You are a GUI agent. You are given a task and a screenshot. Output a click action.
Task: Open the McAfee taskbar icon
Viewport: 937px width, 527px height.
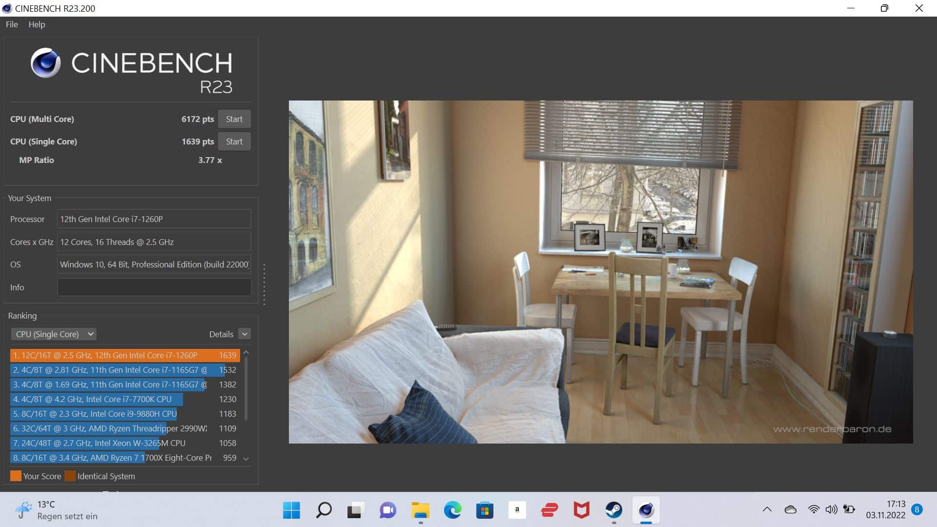pos(581,510)
